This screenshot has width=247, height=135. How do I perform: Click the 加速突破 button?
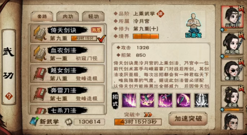(x=188, y=119)
